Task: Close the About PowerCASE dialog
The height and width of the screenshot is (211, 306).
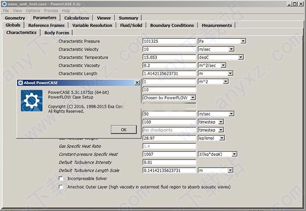Action: pyautogui.click(x=137, y=83)
